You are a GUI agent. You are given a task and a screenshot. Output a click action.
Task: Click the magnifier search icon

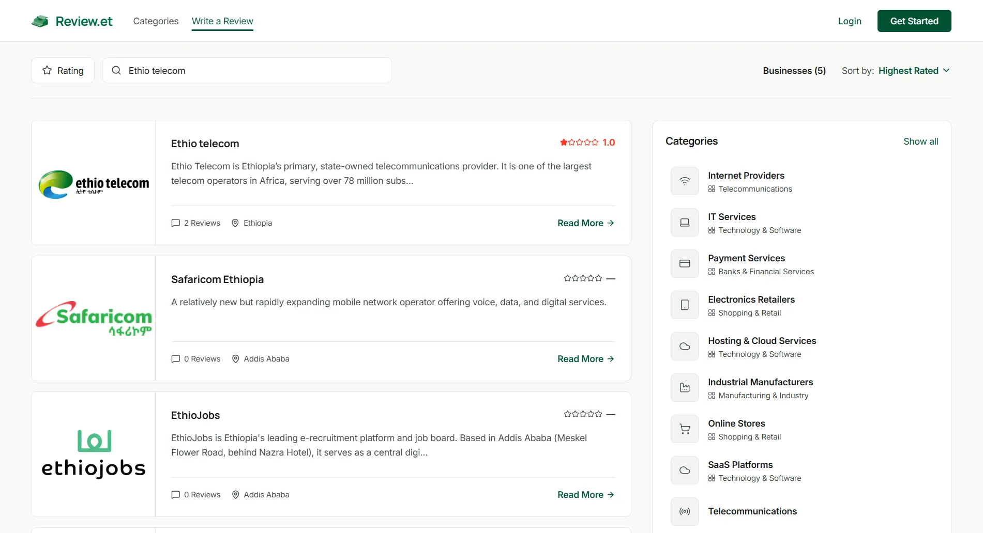[116, 70]
